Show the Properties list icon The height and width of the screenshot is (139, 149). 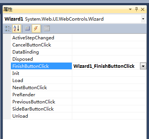[27, 28]
